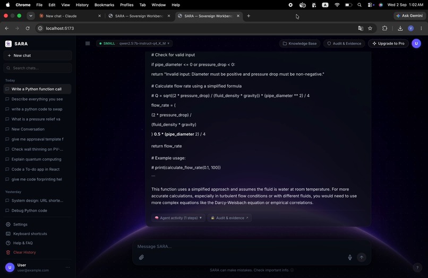Open chat 'Debug Python code'
The image size is (428, 278).
(x=38, y=211)
